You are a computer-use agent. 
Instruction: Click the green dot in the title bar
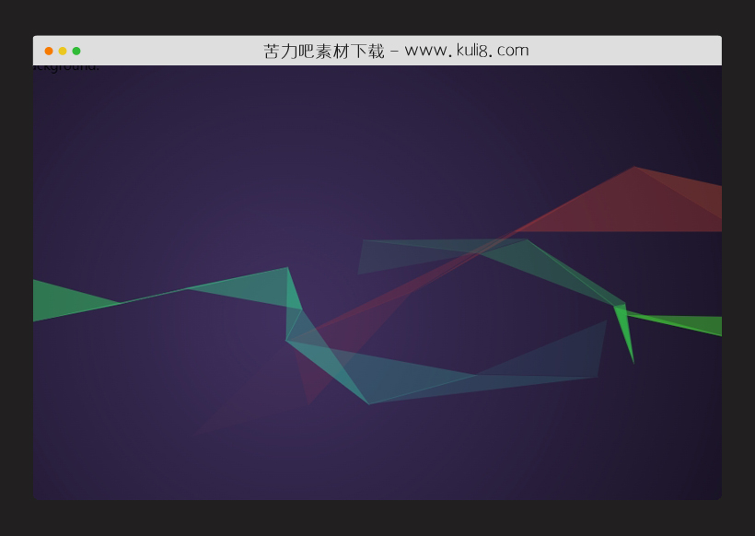coord(76,51)
